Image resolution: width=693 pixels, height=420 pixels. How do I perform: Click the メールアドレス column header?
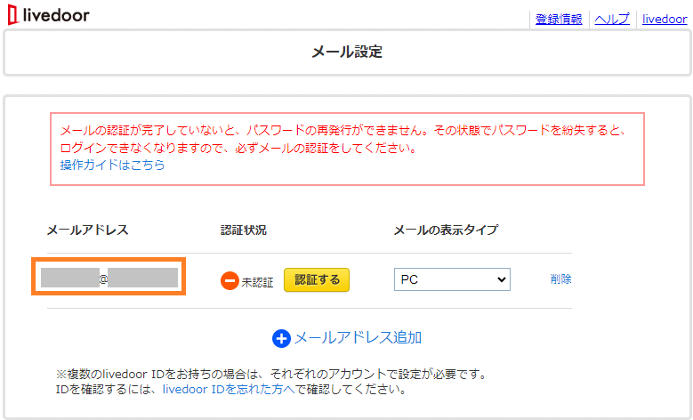point(87,230)
